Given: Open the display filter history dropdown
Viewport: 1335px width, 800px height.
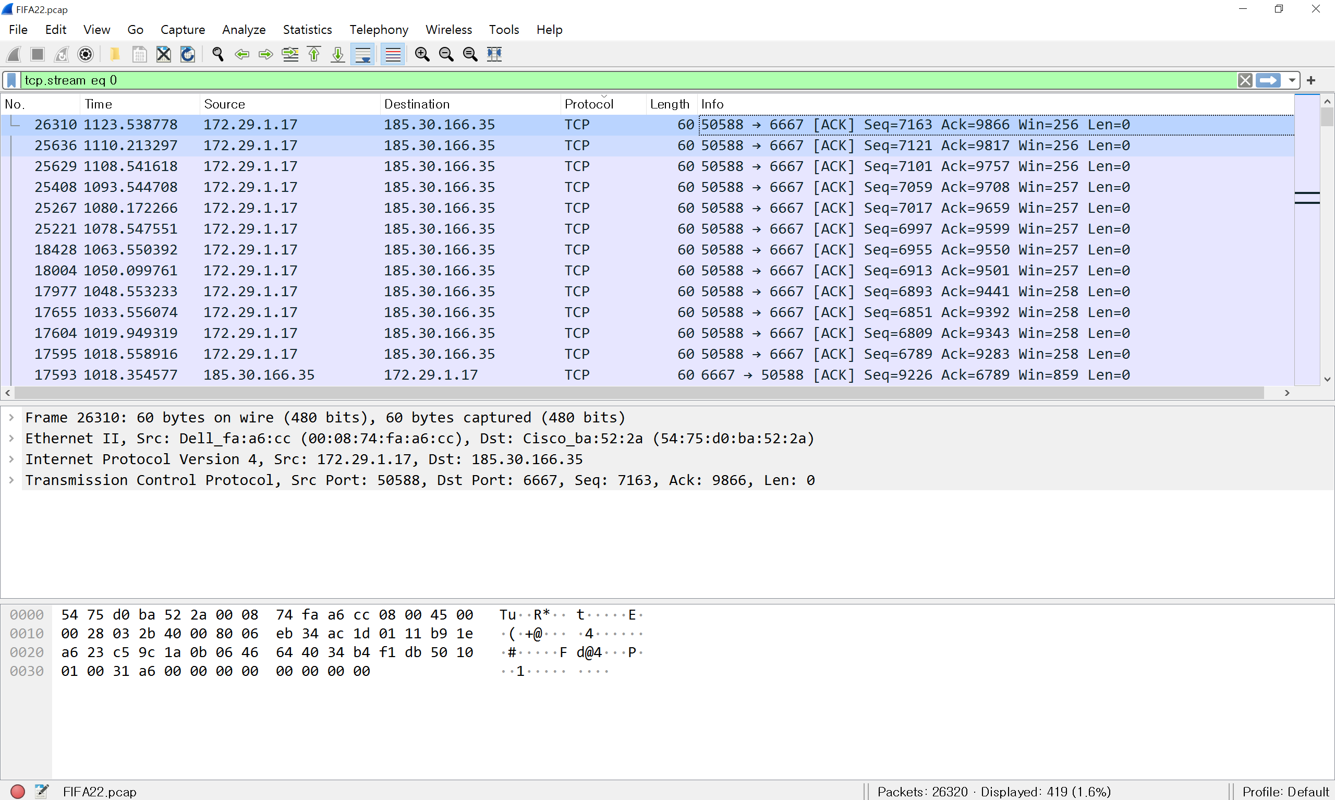Looking at the screenshot, I should click(1291, 80).
